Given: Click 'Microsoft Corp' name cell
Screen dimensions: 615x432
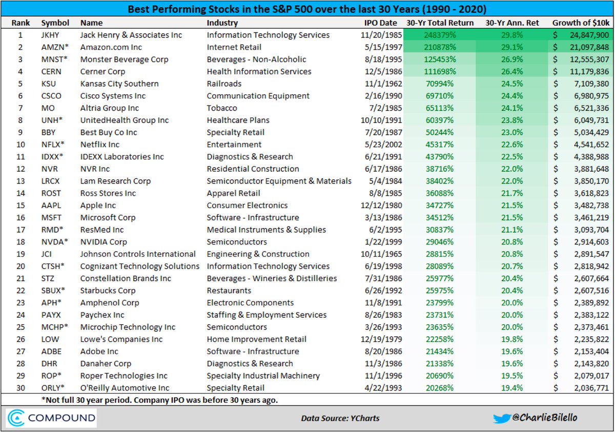Looking at the screenshot, I should coord(108,218).
